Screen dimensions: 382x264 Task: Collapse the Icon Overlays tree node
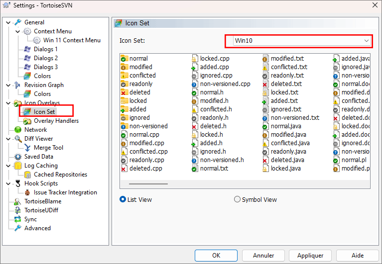pos(8,103)
